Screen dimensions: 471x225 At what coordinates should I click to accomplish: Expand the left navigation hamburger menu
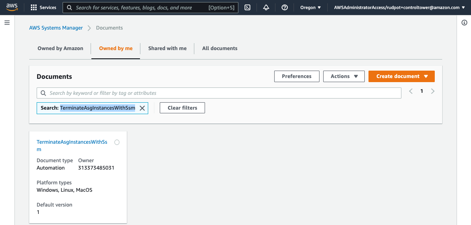[x=7, y=23]
